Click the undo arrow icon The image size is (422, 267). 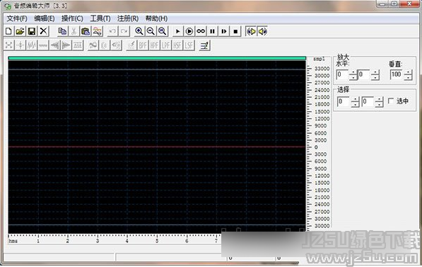coord(112,31)
